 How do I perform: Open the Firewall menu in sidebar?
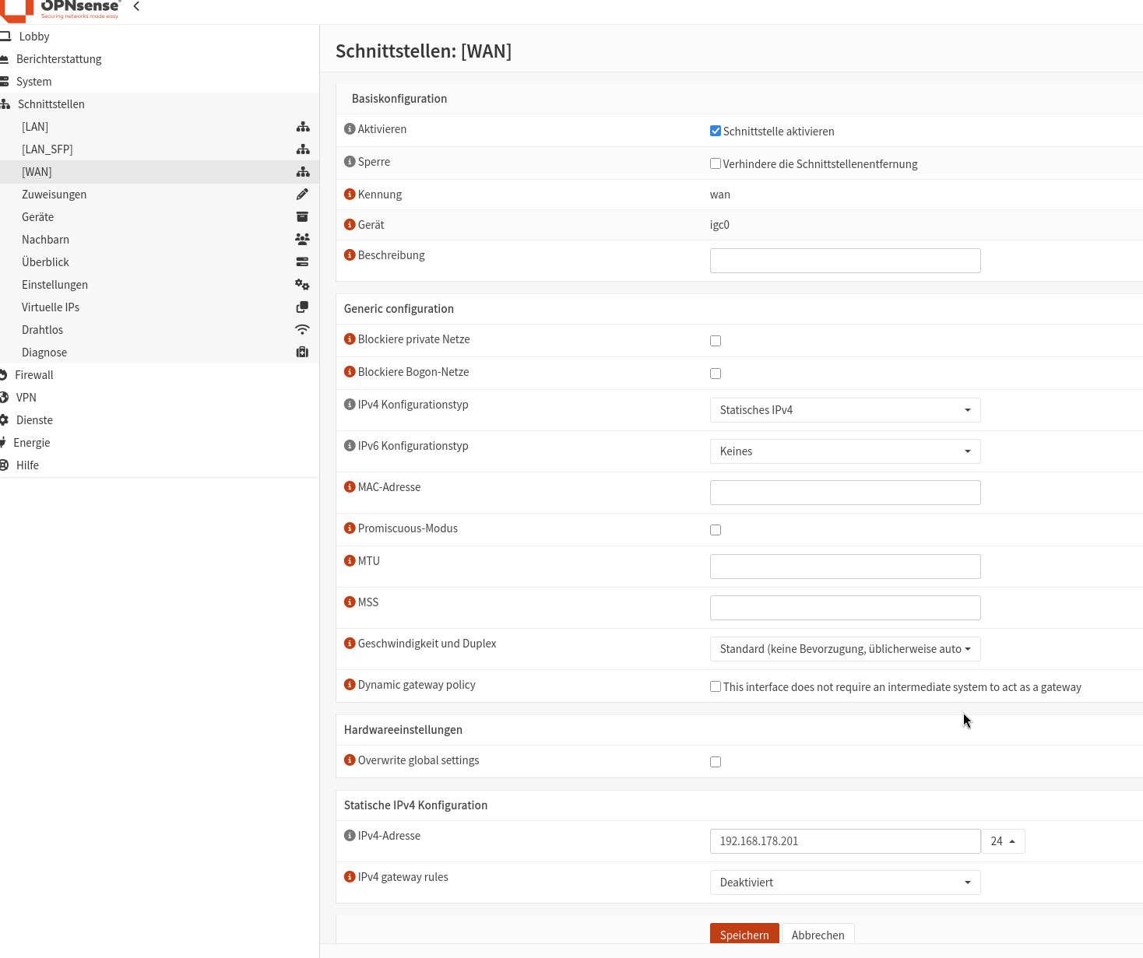(x=34, y=375)
